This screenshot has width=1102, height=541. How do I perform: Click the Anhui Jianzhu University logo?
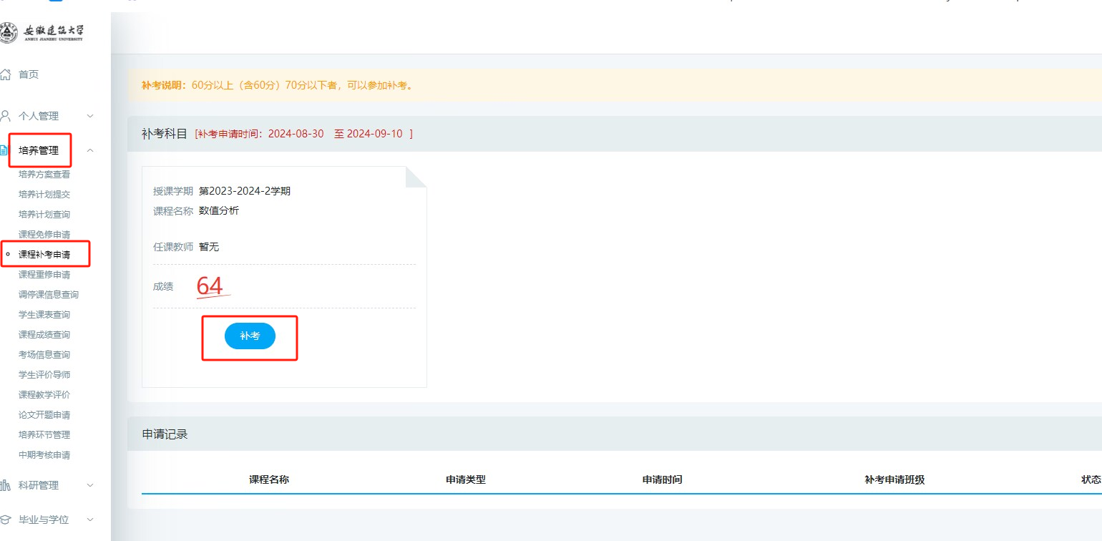(43, 33)
